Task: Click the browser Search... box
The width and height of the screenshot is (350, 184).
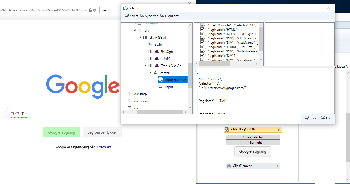Action: pos(110,10)
